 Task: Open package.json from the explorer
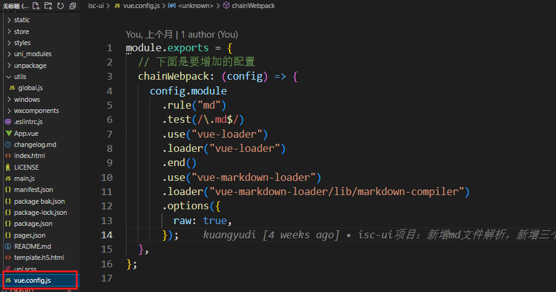tap(33, 224)
